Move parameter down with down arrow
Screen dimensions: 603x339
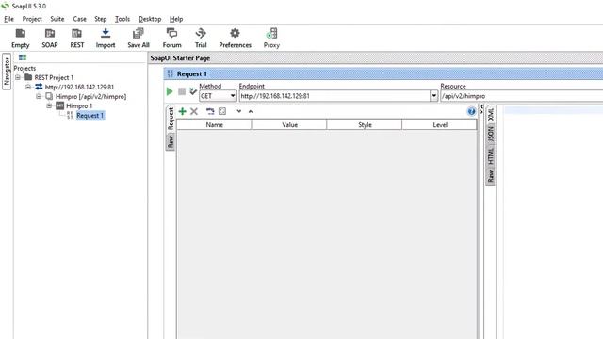click(x=238, y=111)
